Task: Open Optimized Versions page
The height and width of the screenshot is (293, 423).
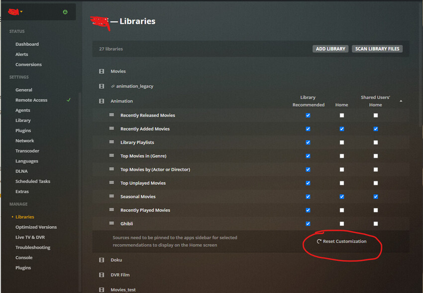Action: click(36, 227)
